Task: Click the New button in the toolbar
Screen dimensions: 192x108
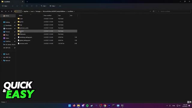Action: (x=5, y=6)
